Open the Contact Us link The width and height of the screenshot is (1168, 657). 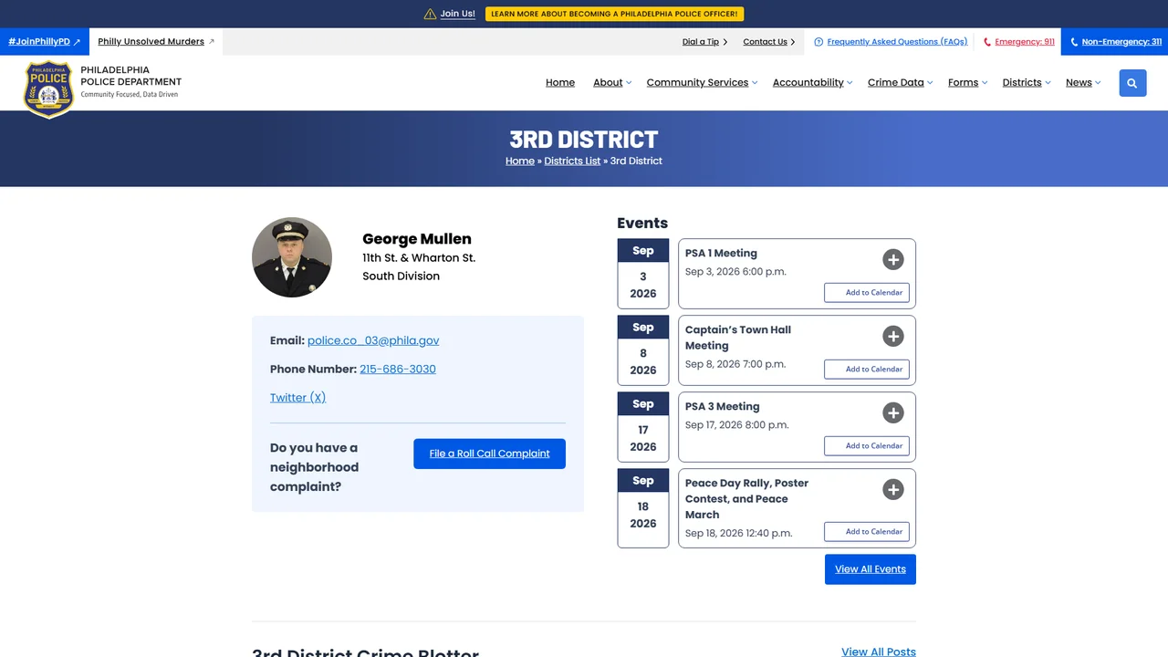click(769, 42)
